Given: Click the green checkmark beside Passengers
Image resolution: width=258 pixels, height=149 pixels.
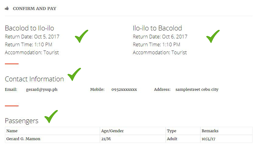Looking at the screenshot, I should point(51,116).
